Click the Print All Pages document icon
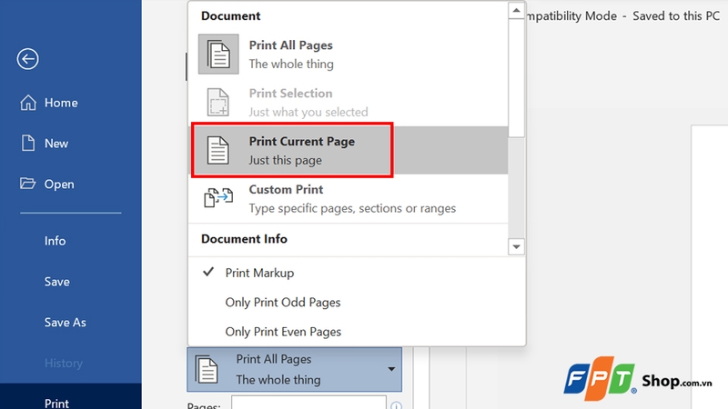The image size is (728, 409). point(218,55)
